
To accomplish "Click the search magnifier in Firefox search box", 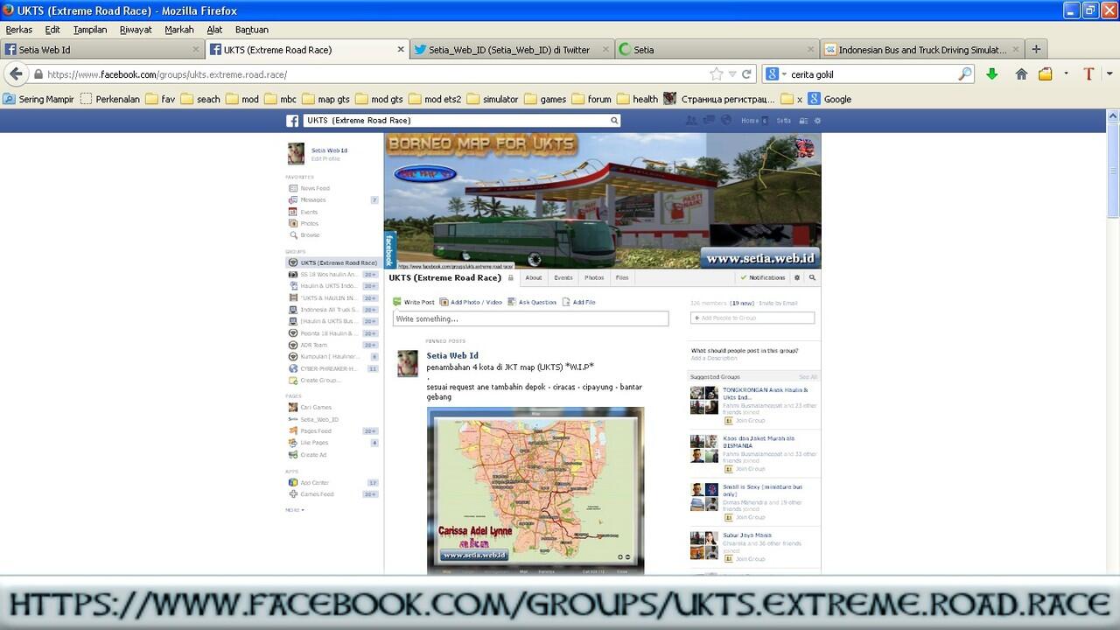I will tap(964, 74).
